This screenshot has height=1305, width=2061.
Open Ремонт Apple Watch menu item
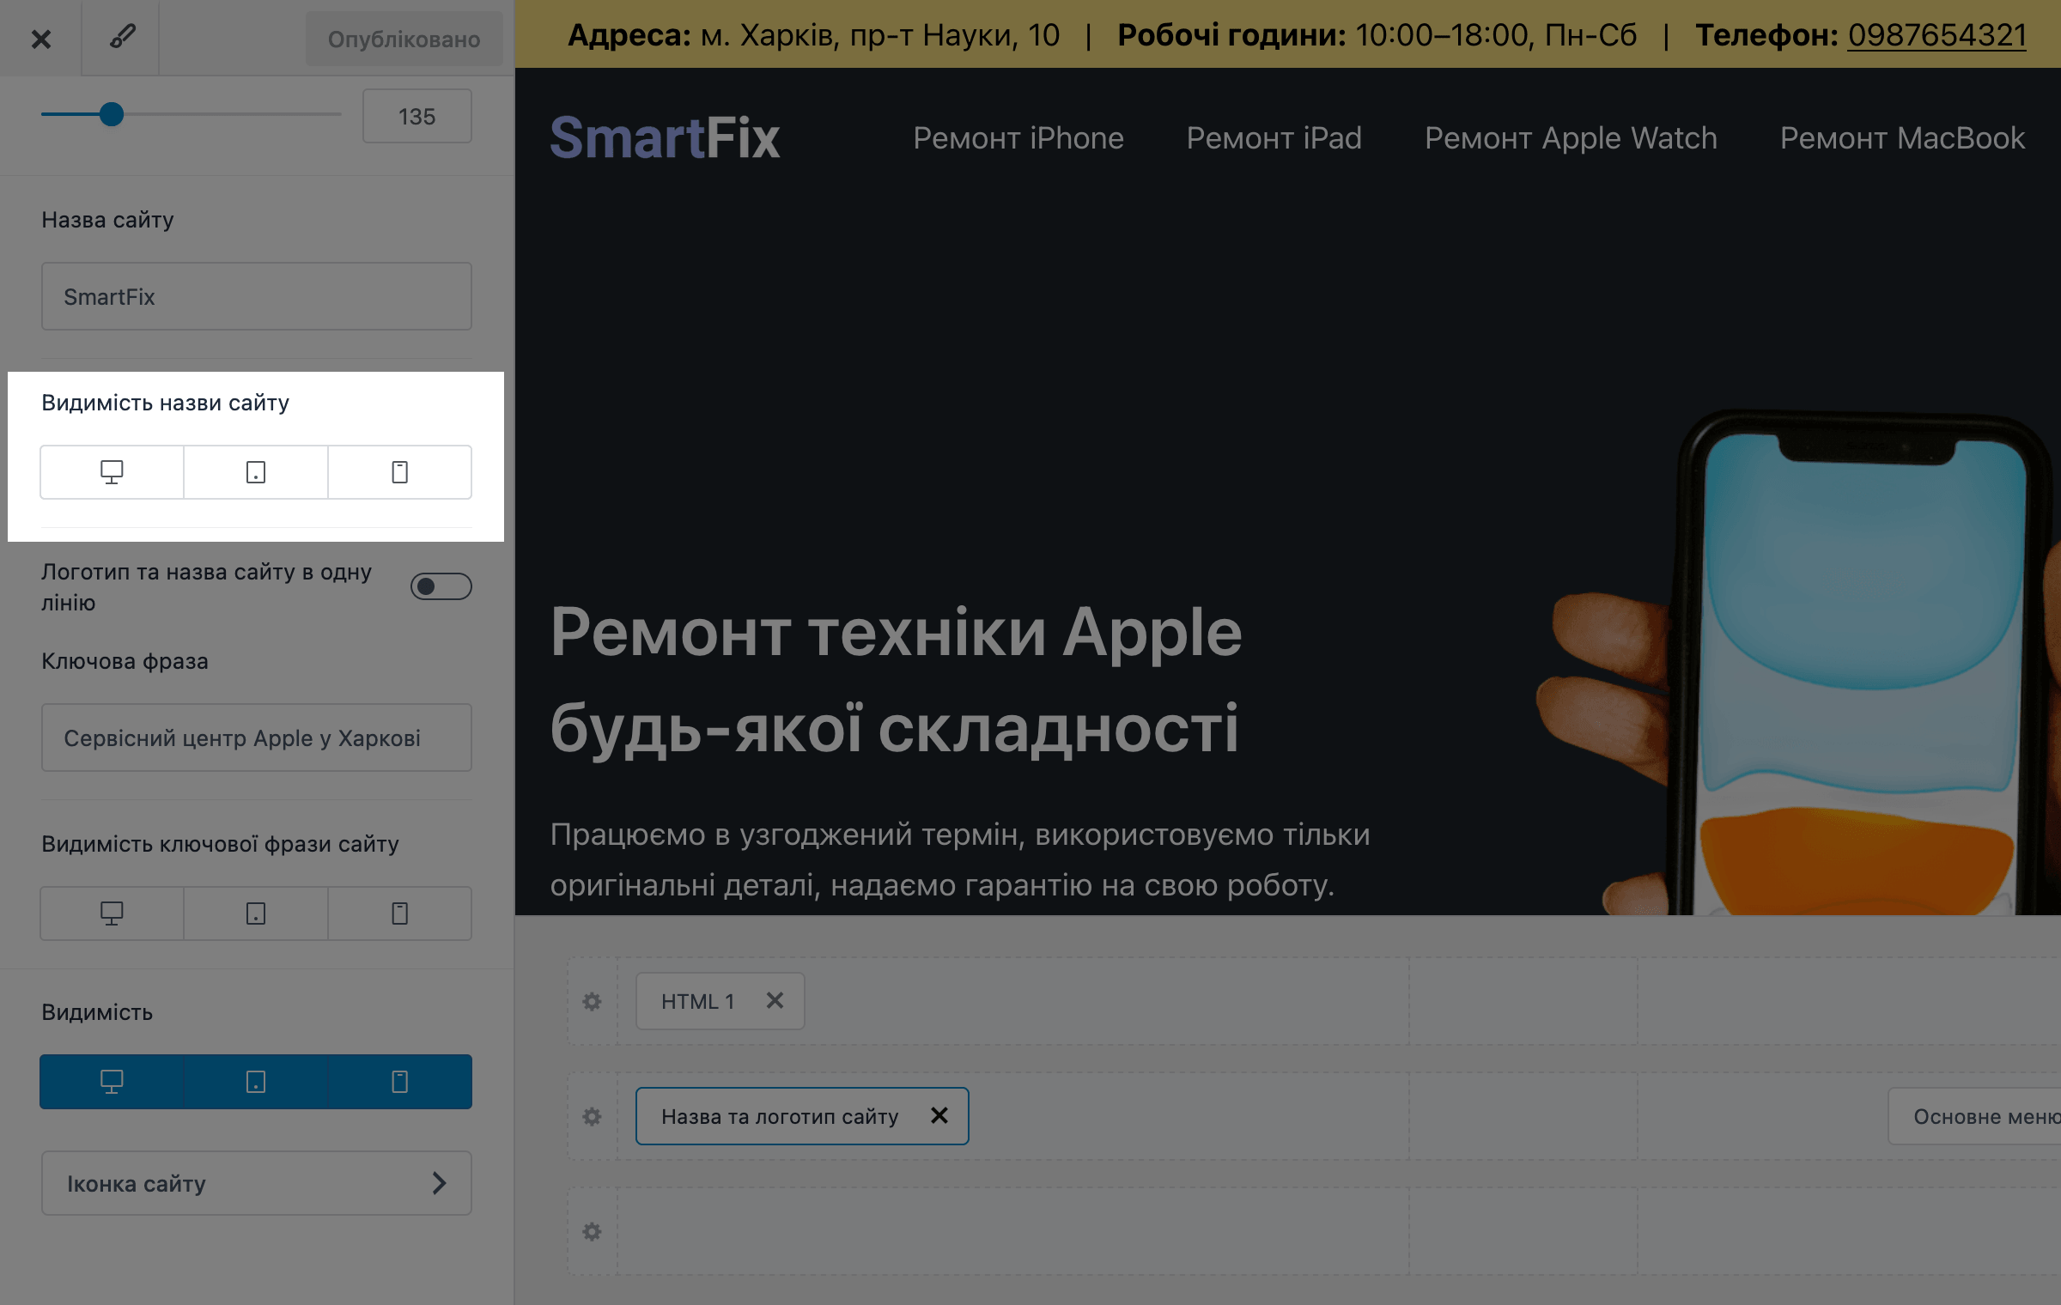click(x=1572, y=138)
